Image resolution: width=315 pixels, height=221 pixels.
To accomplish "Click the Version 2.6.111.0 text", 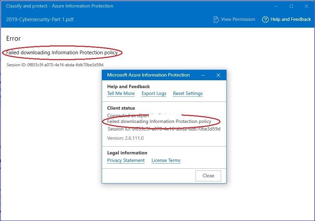I will [x=125, y=138].
